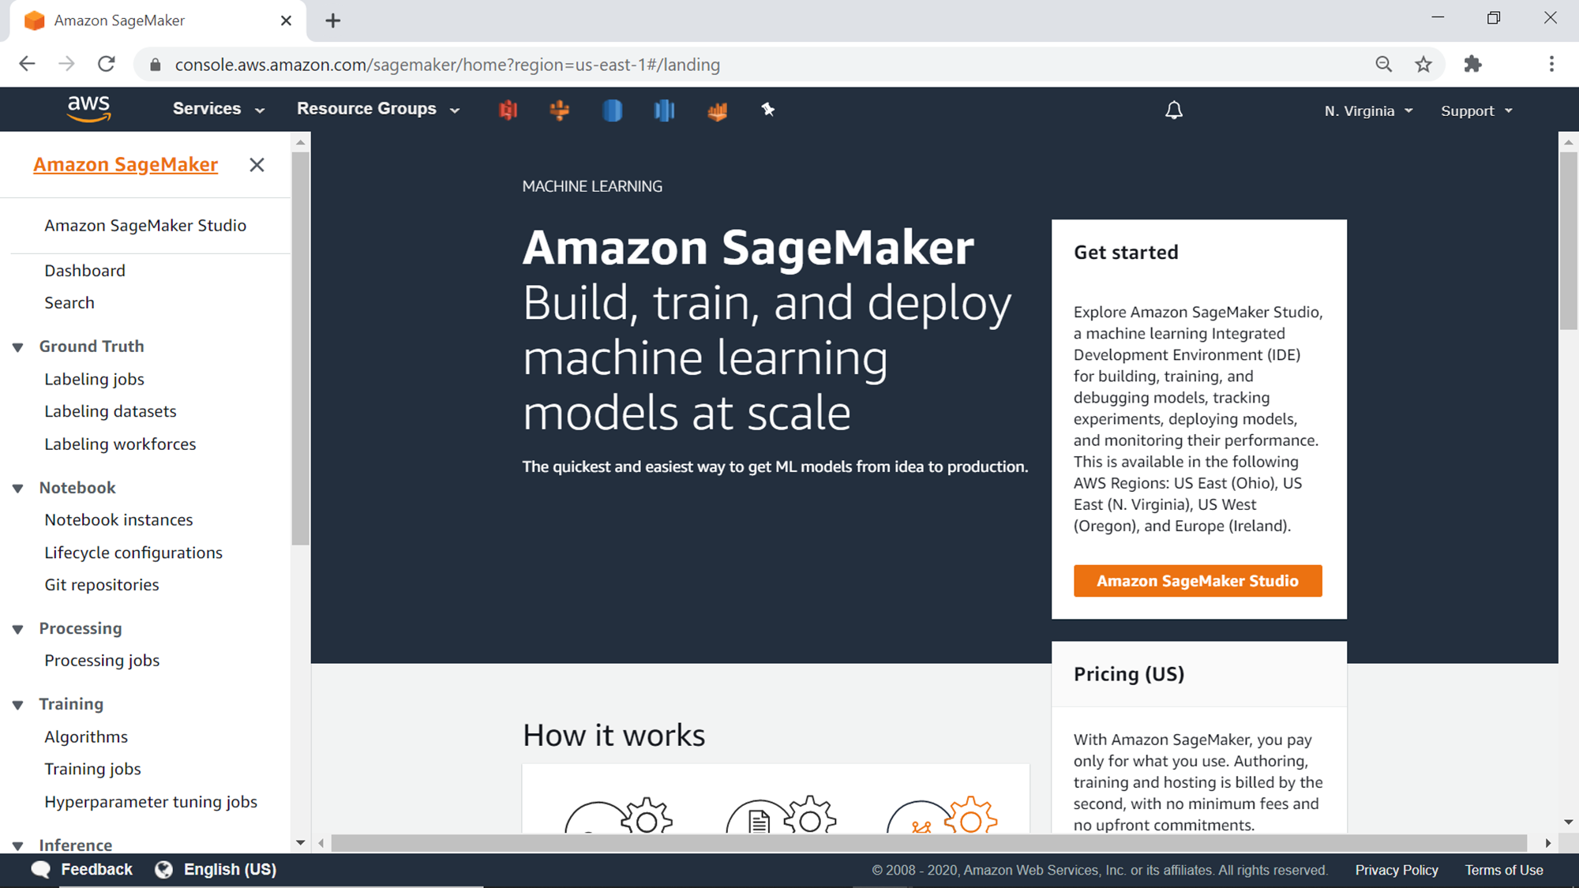Collapse the Training section arrow

[x=18, y=705]
